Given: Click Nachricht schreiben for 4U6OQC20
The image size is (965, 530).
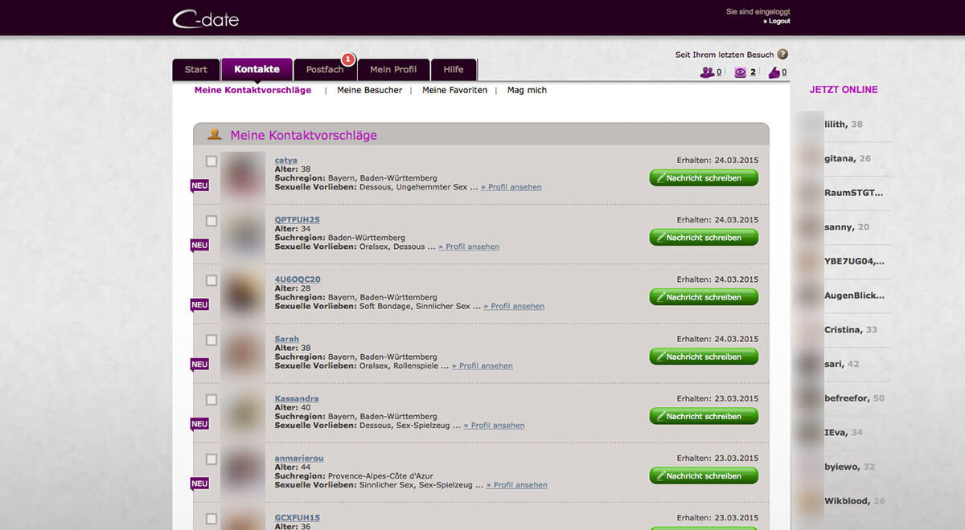Looking at the screenshot, I should pos(704,297).
